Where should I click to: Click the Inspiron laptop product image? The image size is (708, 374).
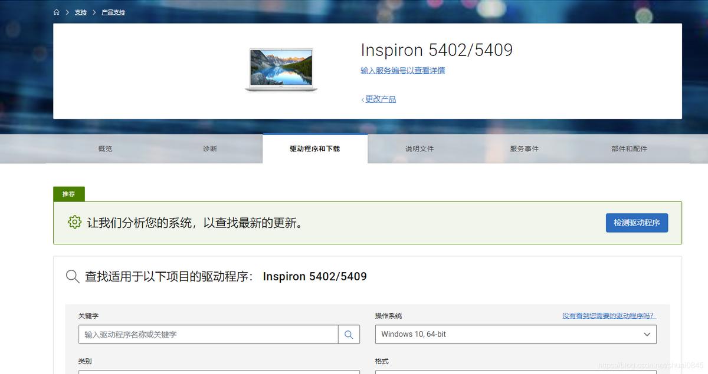click(x=281, y=69)
